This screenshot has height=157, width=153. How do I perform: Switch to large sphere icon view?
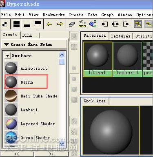coord(74,36)
